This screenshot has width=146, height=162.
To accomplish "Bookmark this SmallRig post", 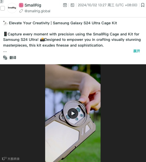I will [x=143, y=5].
